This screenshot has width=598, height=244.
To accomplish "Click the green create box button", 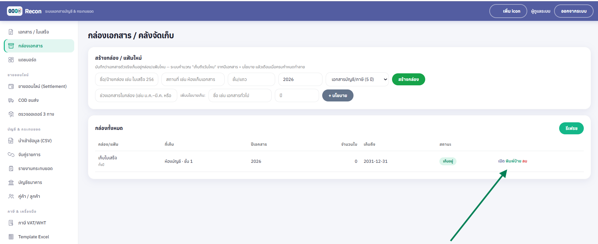I will [408, 79].
